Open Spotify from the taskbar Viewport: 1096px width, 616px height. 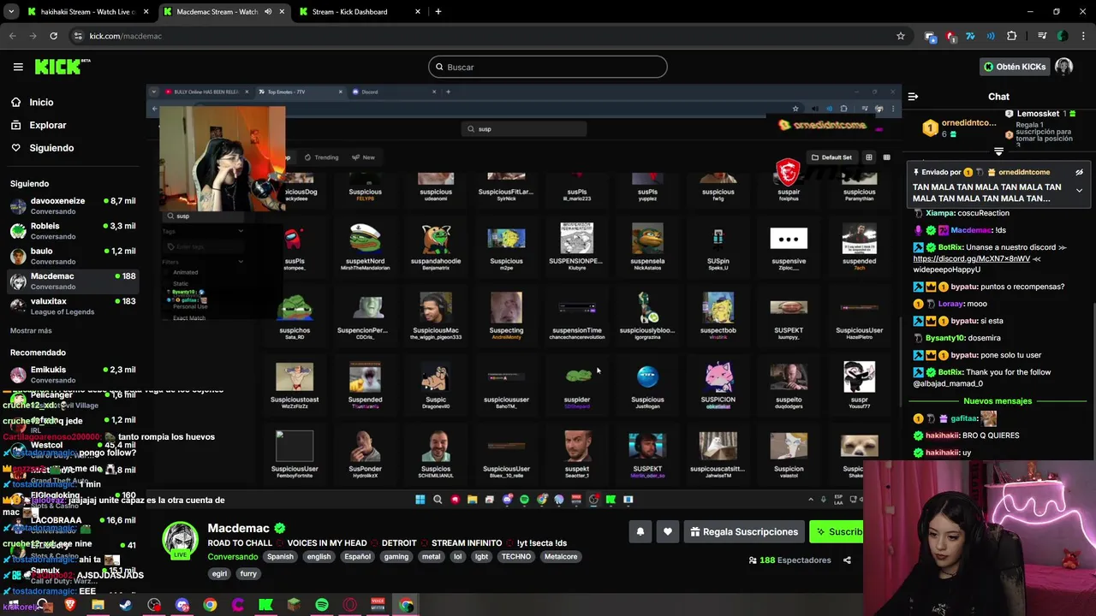click(321, 605)
